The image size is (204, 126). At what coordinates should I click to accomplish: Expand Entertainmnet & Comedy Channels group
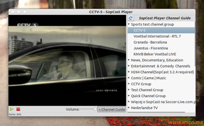tap(129, 66)
